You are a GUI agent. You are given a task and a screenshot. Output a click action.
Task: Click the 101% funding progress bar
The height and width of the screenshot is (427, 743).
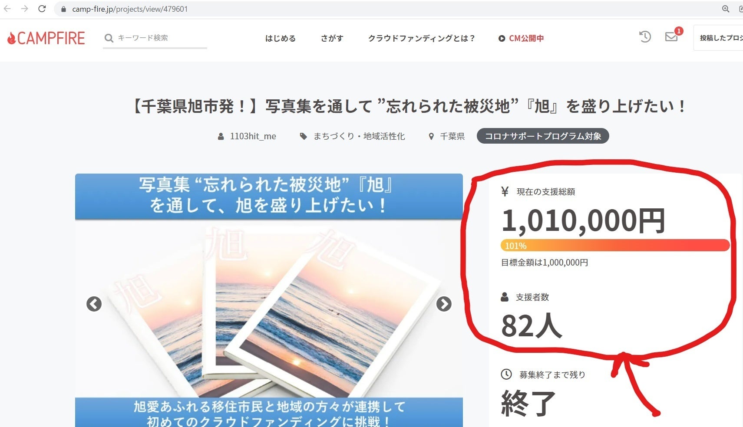pos(614,245)
